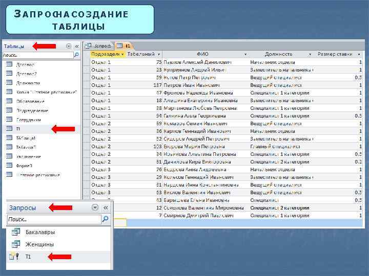Open the Таблицы panel dropdown menu

pos(69,46)
